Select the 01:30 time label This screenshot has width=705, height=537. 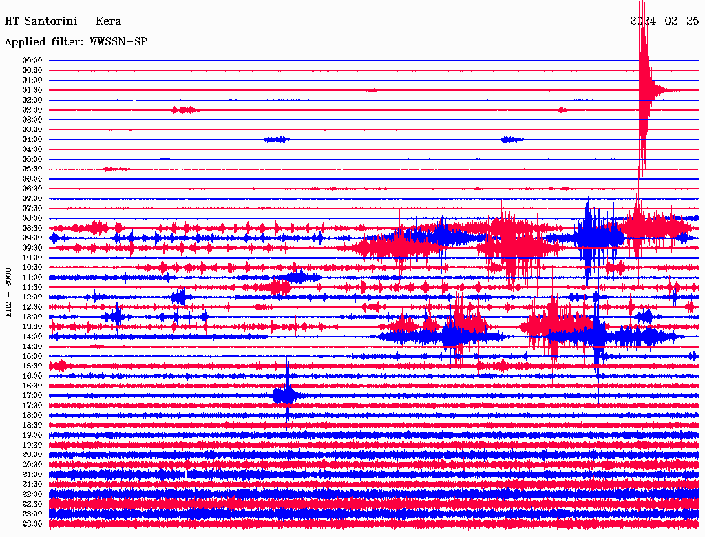coord(32,90)
